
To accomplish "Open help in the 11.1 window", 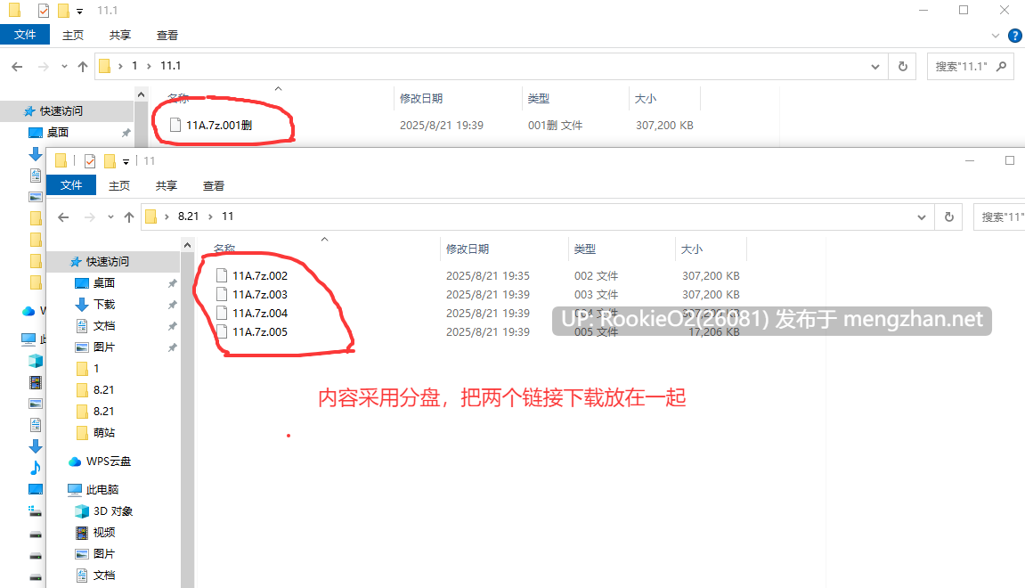I will [1015, 36].
